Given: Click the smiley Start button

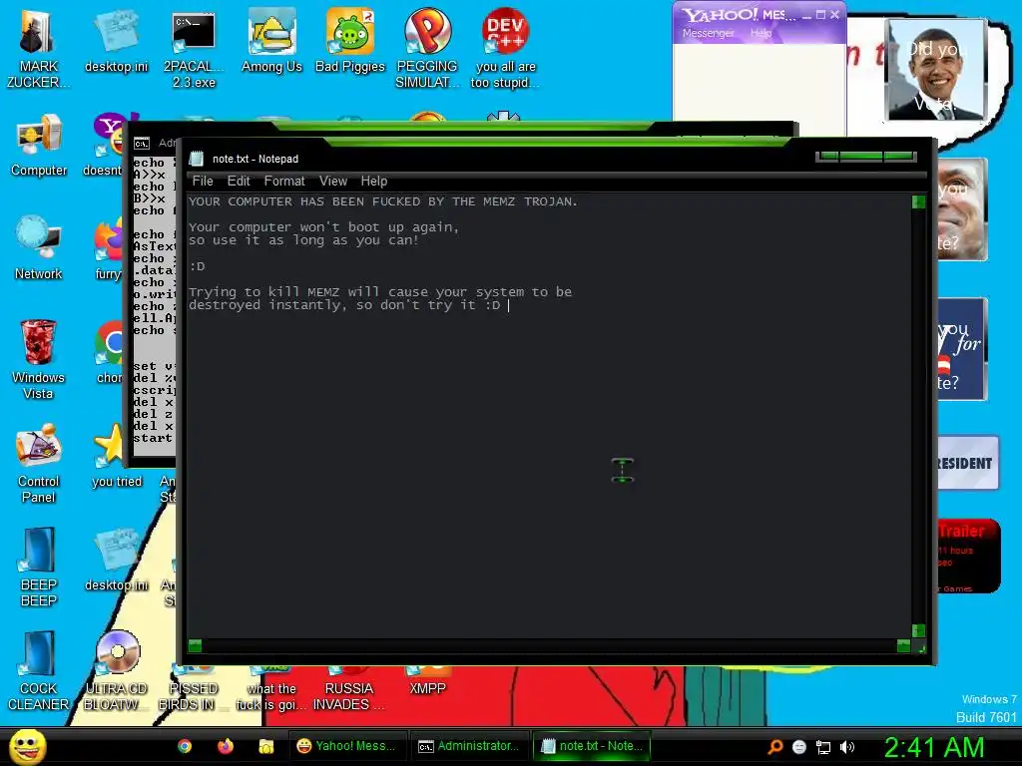Looking at the screenshot, I should coord(27,746).
